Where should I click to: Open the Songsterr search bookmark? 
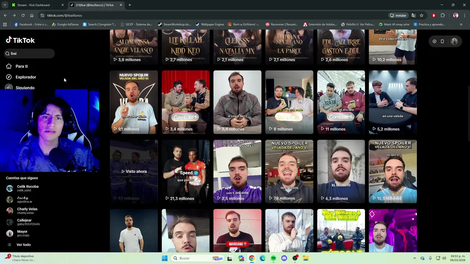click(x=100, y=25)
